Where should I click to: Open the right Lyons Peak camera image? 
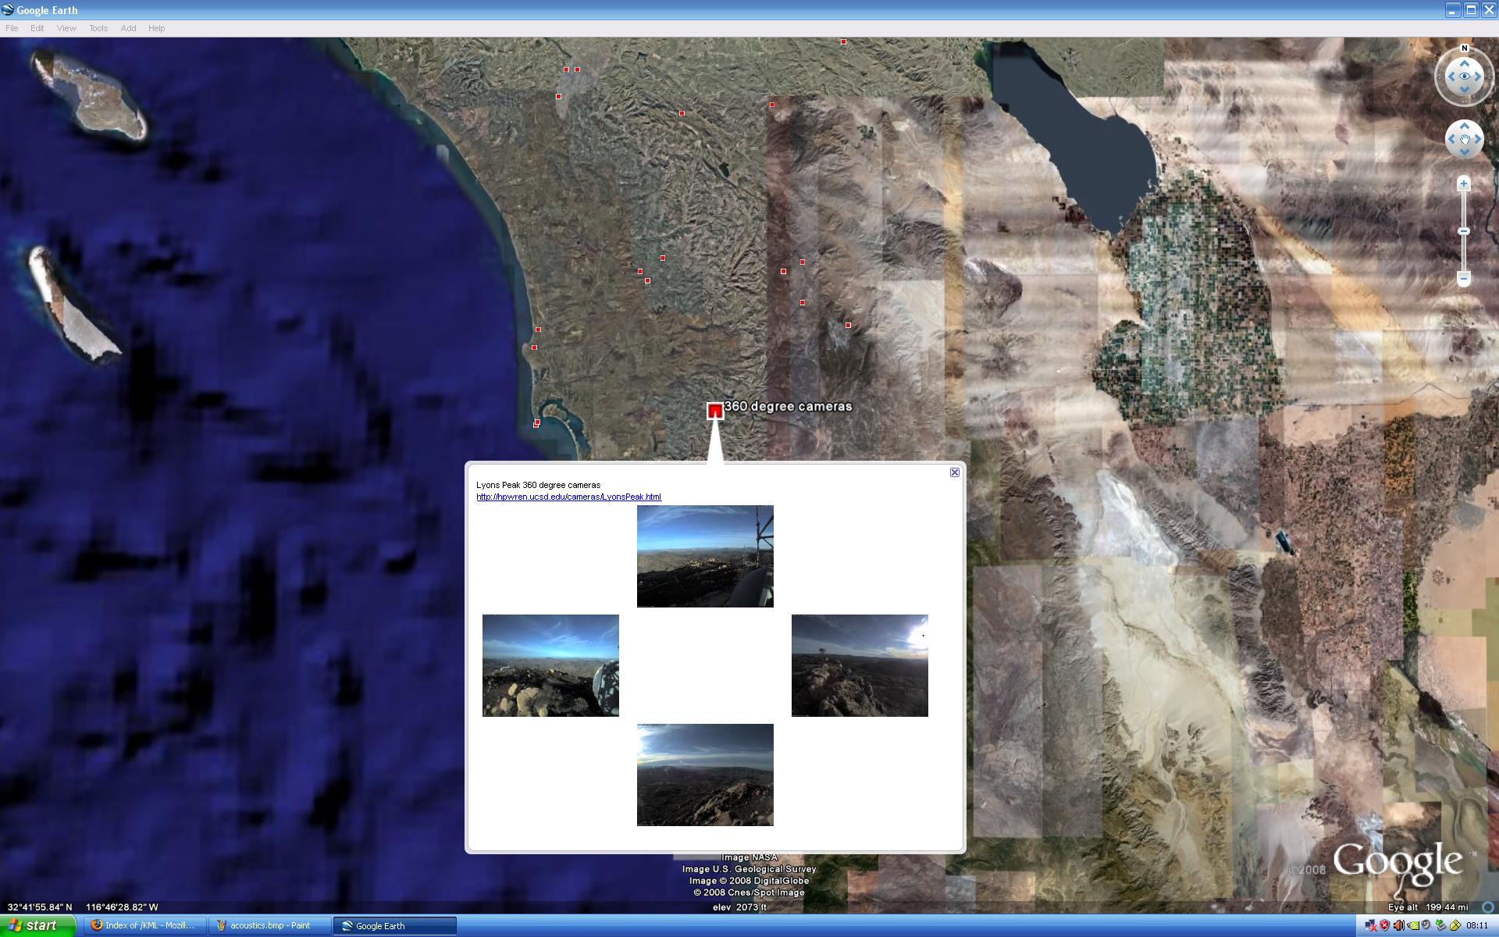(x=860, y=665)
